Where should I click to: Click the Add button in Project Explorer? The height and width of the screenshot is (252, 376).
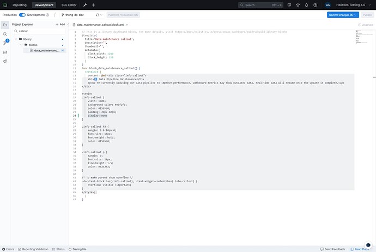60,24
